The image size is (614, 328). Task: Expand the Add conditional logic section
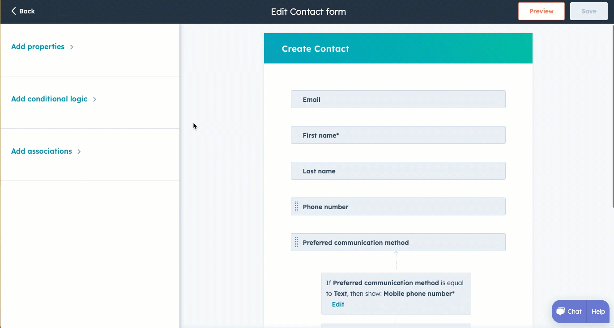pyautogui.click(x=54, y=99)
